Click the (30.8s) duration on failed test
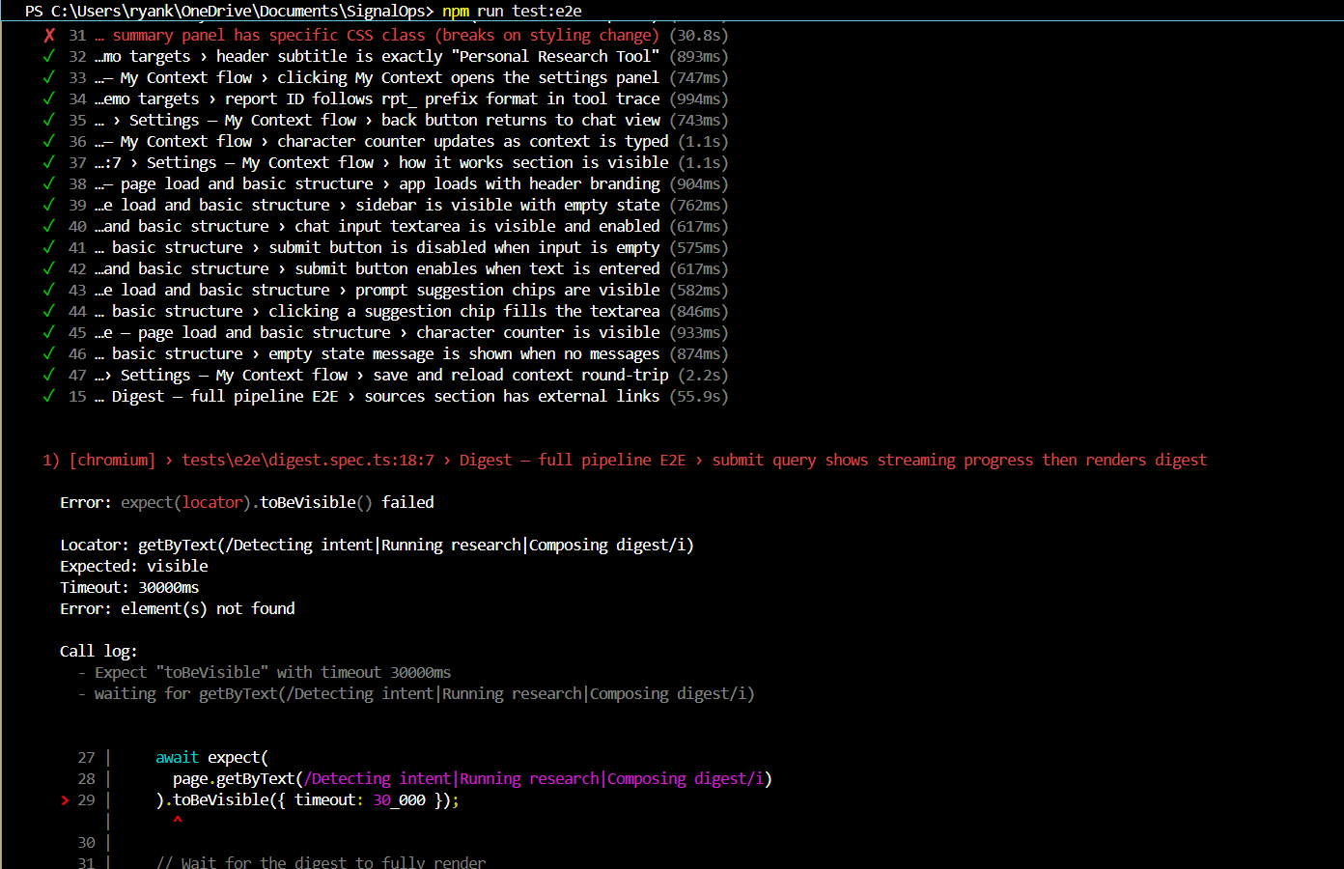 coord(698,35)
